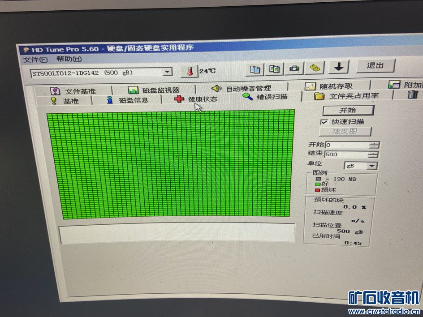Open the 磁盘信息 tab
Screen dimensions: 423x317
point(127,100)
